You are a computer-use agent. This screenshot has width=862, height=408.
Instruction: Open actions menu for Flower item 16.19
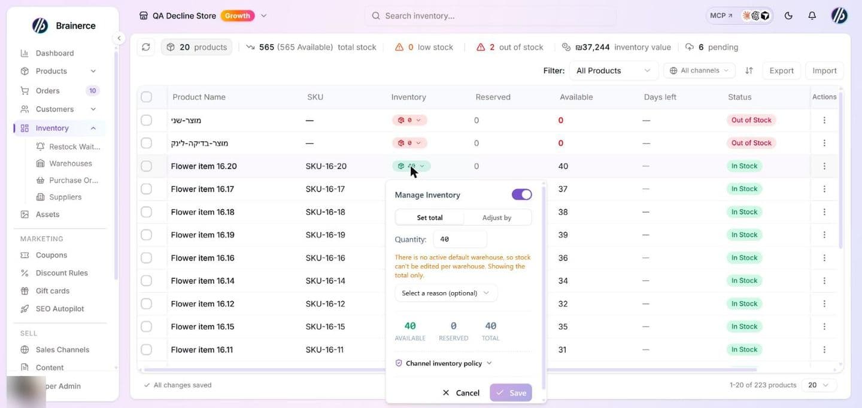(x=824, y=235)
